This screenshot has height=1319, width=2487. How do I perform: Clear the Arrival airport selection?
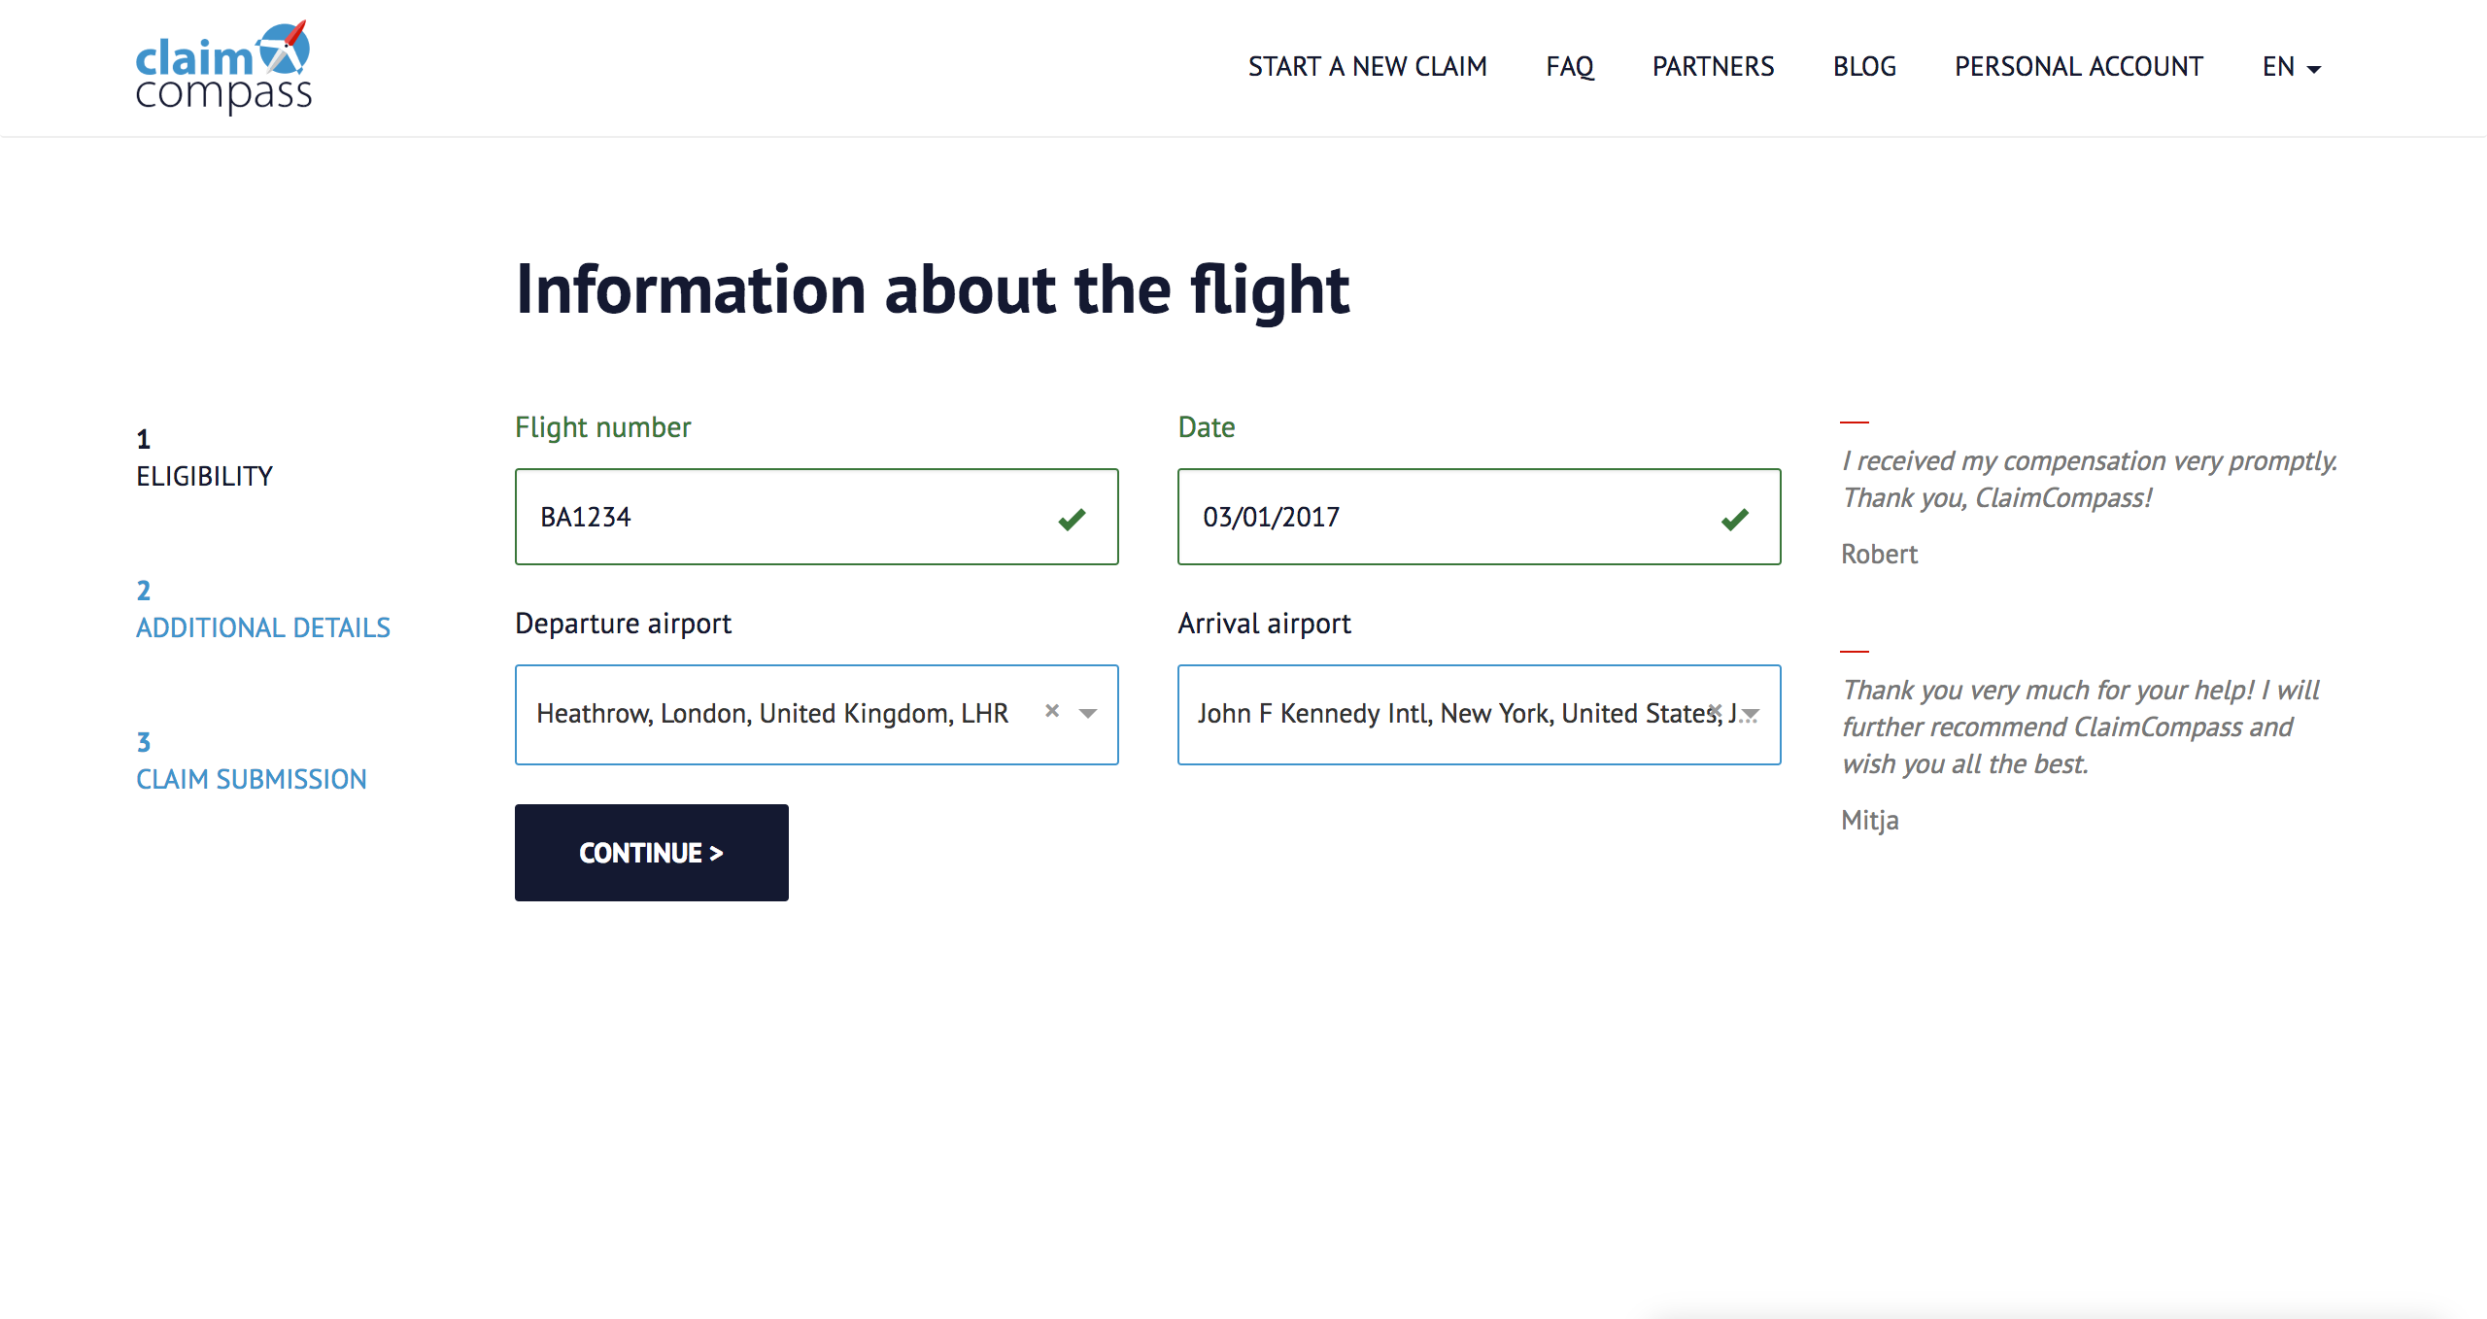[x=1716, y=711]
